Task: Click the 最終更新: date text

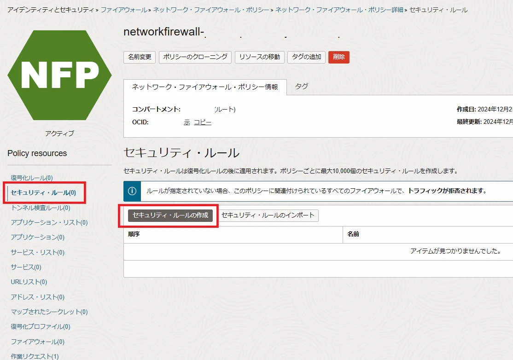Action: tap(484, 122)
